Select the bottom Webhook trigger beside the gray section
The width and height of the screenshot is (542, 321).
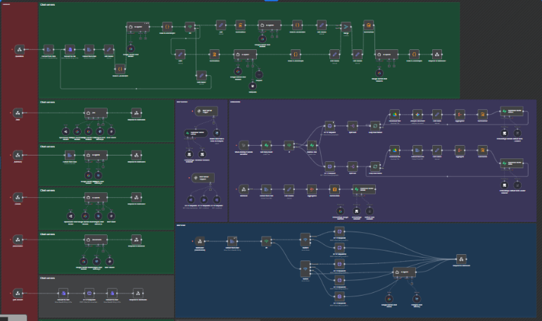pyautogui.click(x=18, y=293)
